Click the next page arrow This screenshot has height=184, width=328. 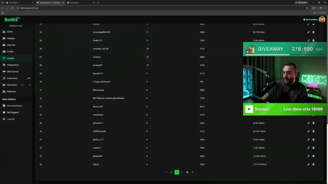tap(187, 172)
